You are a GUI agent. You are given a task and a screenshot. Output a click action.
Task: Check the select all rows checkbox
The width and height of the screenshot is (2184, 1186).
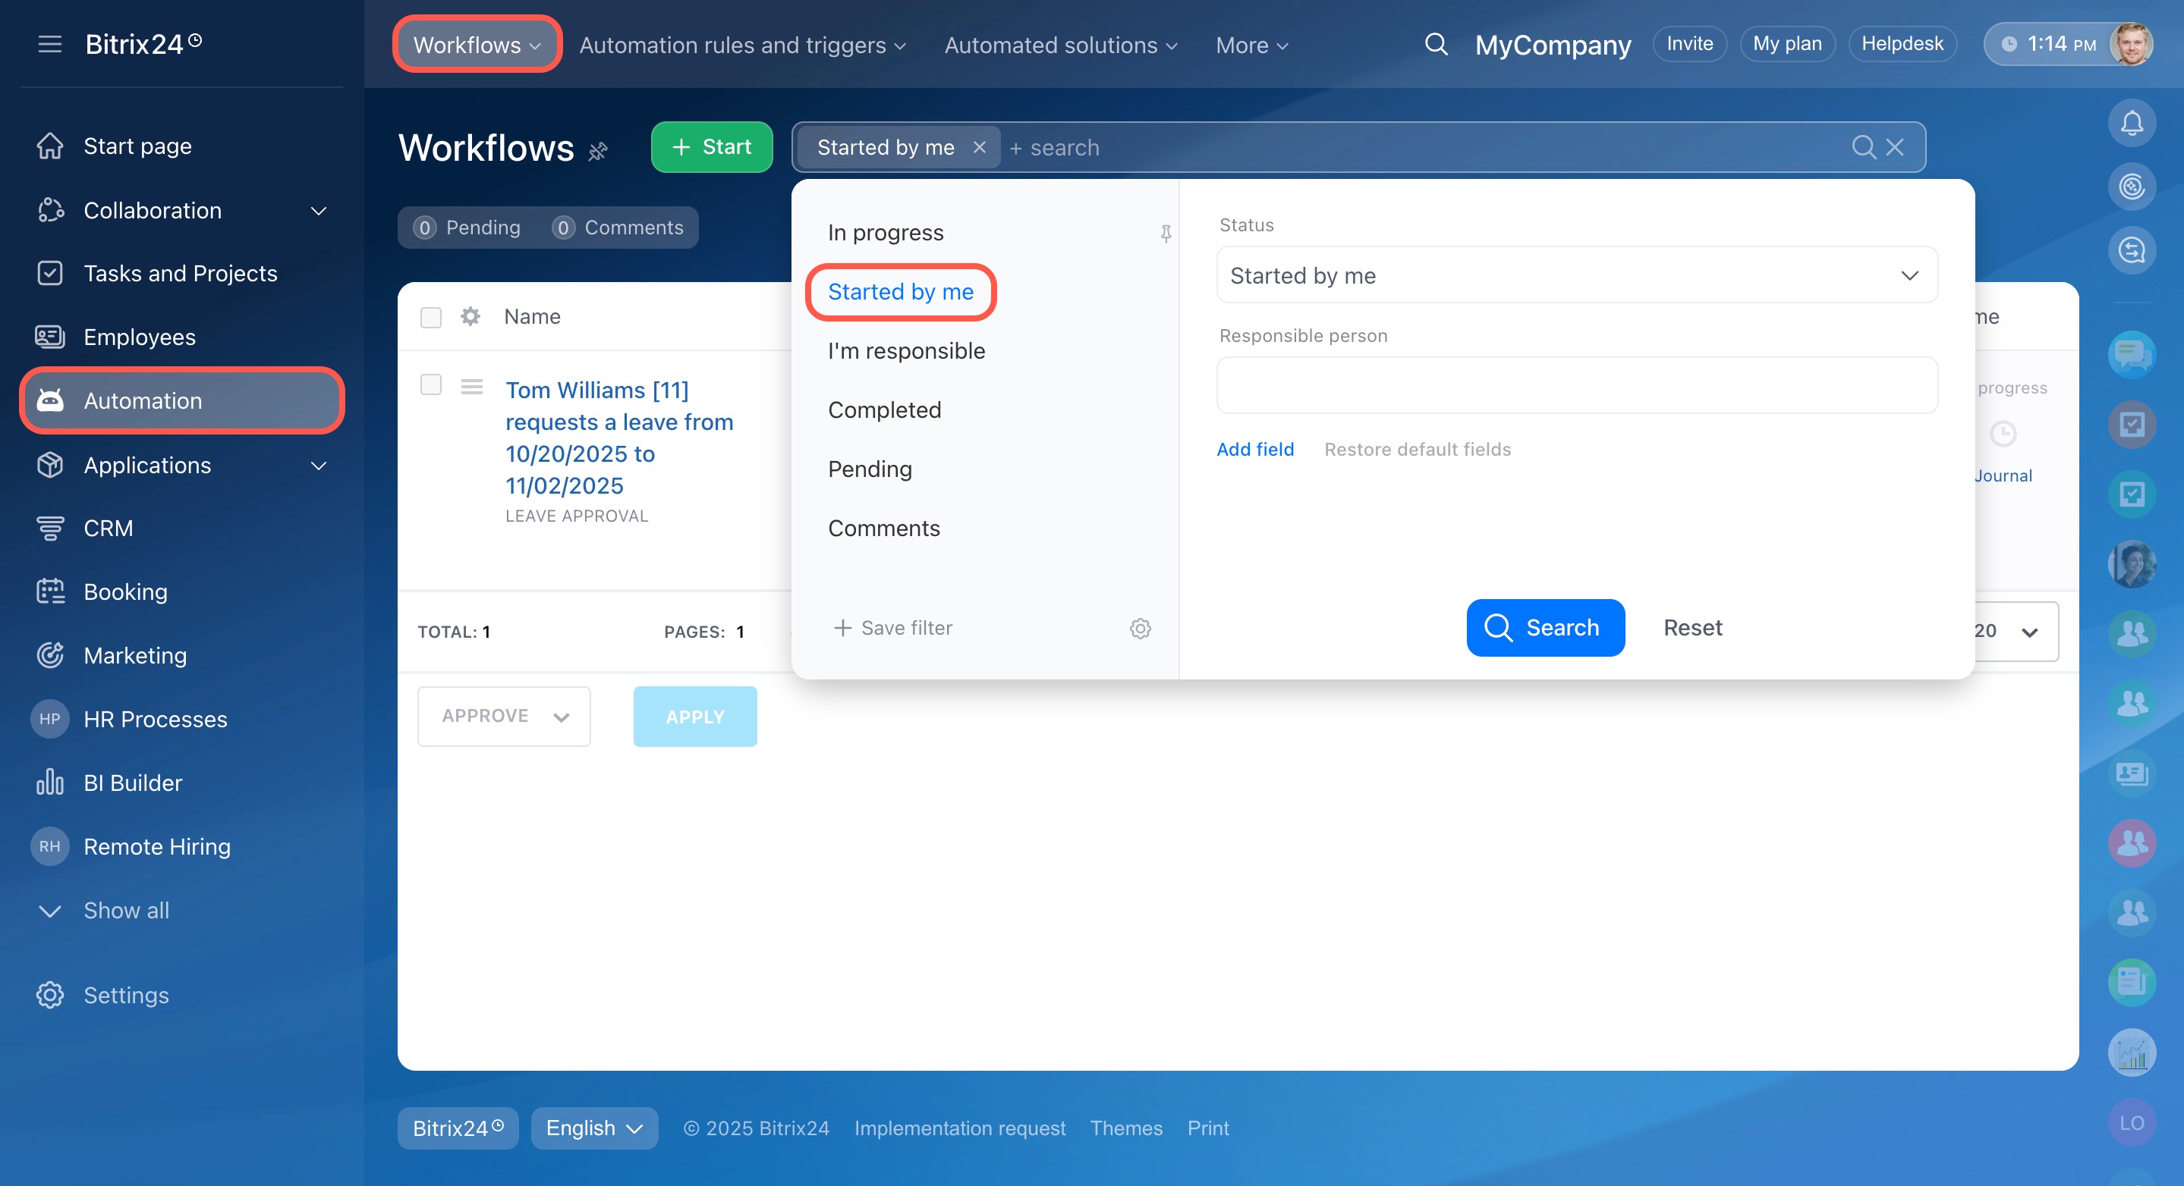click(431, 317)
